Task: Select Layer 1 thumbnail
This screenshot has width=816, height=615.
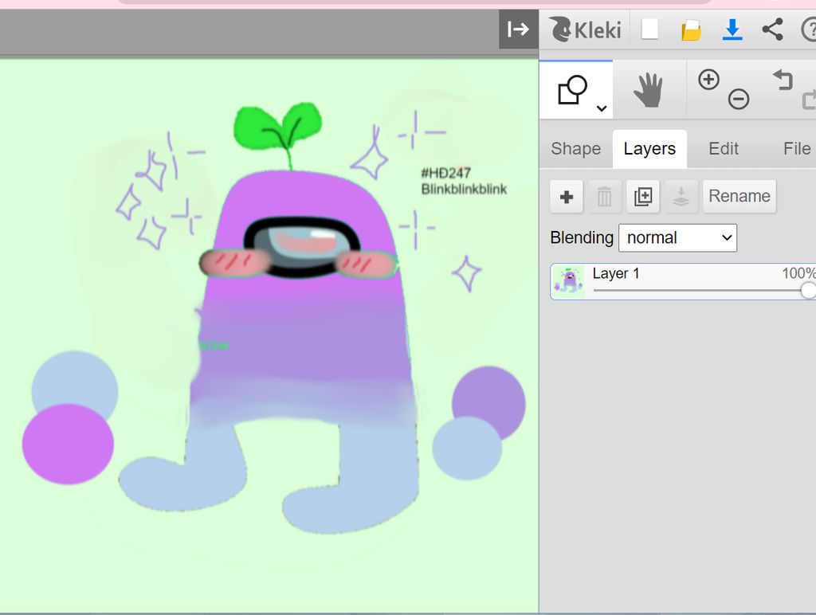Action: click(568, 281)
